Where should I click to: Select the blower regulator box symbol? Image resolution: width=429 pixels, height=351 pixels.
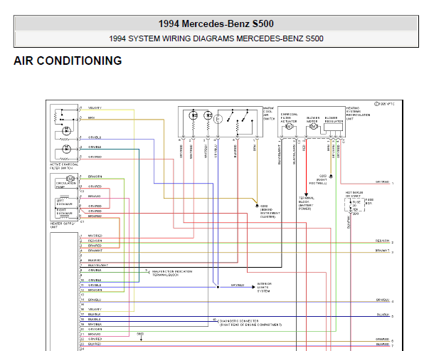(x=333, y=127)
